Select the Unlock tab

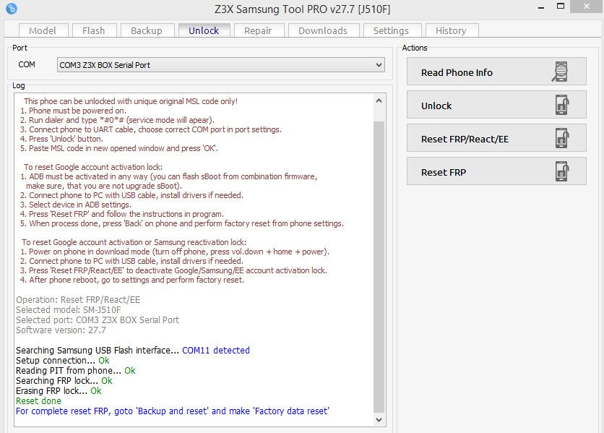(x=204, y=30)
